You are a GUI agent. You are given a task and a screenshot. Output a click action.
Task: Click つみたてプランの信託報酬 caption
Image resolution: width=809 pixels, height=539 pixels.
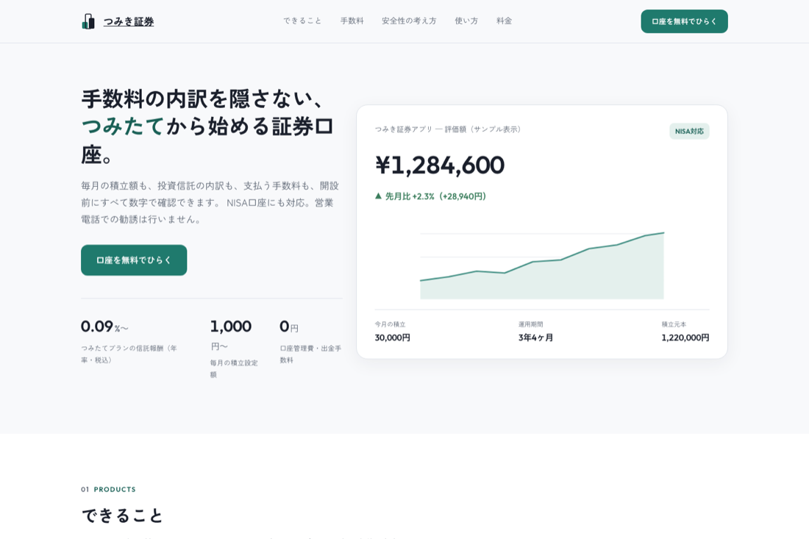(x=129, y=354)
